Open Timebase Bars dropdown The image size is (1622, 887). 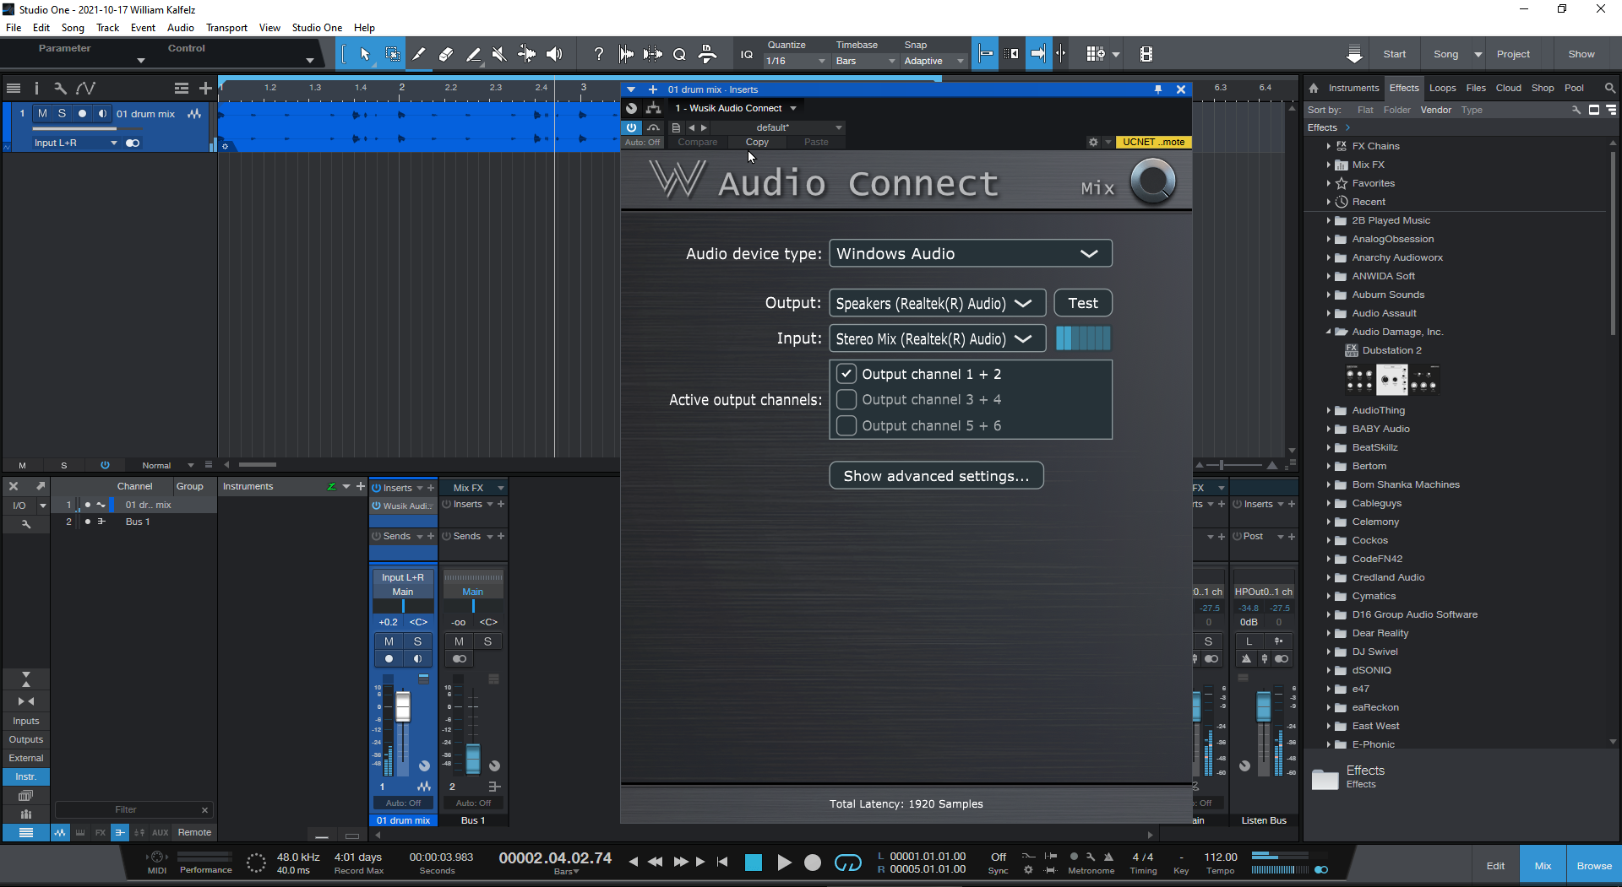865,61
